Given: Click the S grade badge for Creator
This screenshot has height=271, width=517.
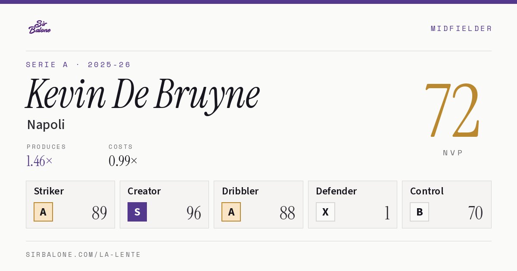Looking at the screenshot, I should click(x=137, y=212).
